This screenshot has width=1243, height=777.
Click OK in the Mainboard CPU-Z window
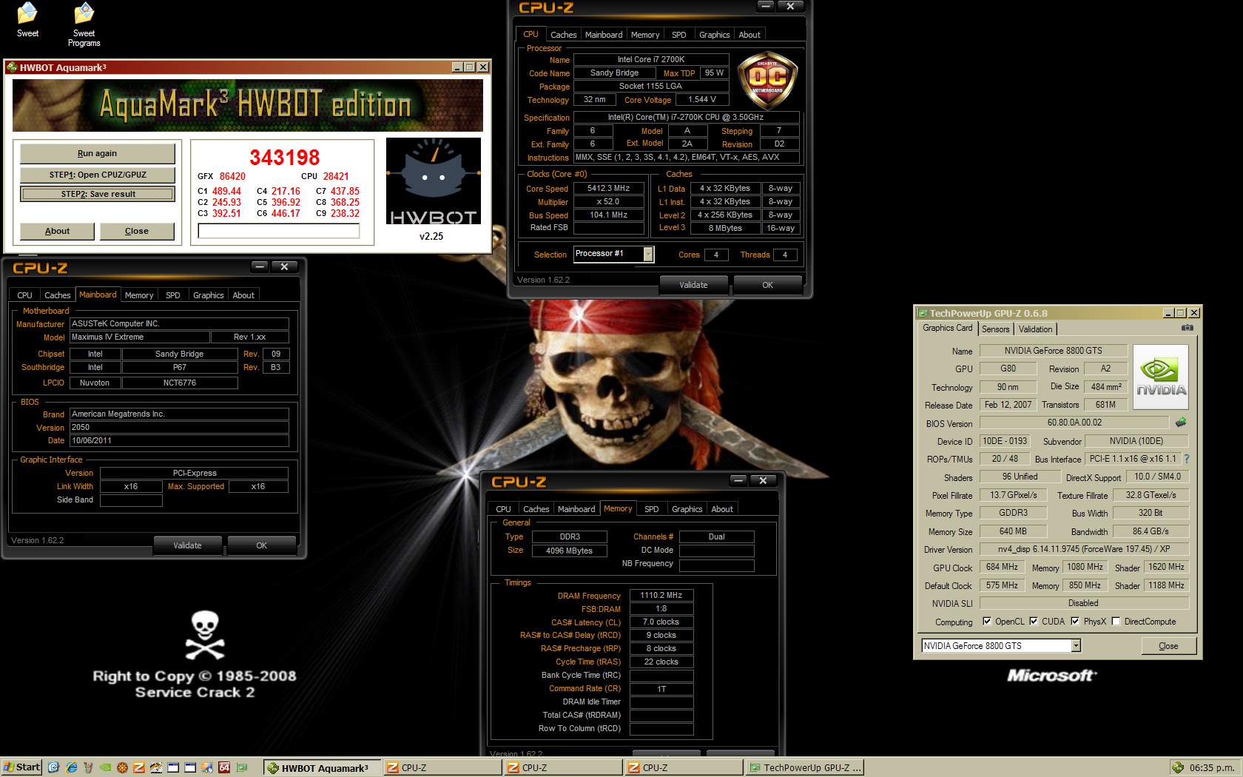[x=261, y=545]
